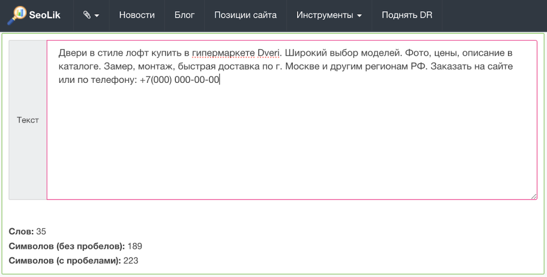Open Позиции сайта in navigation
Screen dimensions: 547x277
(x=245, y=15)
